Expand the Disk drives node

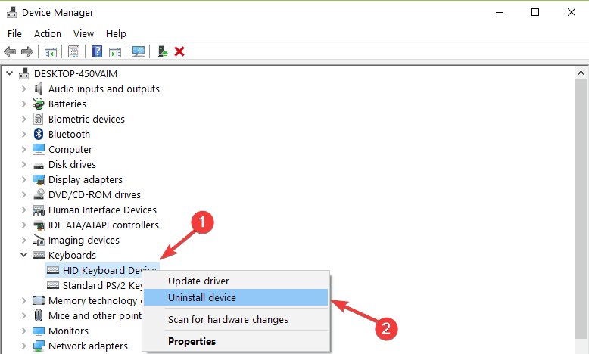23,164
